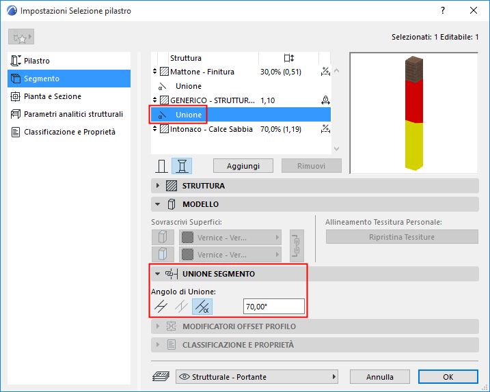This screenshot has width=490, height=392.
Task: Click the Pilastro column icon in sidebar
Action: (x=16, y=61)
